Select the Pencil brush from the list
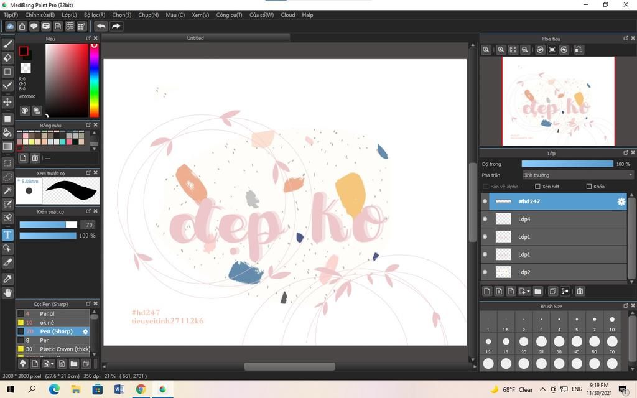The image size is (637, 398). pyautogui.click(x=47, y=313)
